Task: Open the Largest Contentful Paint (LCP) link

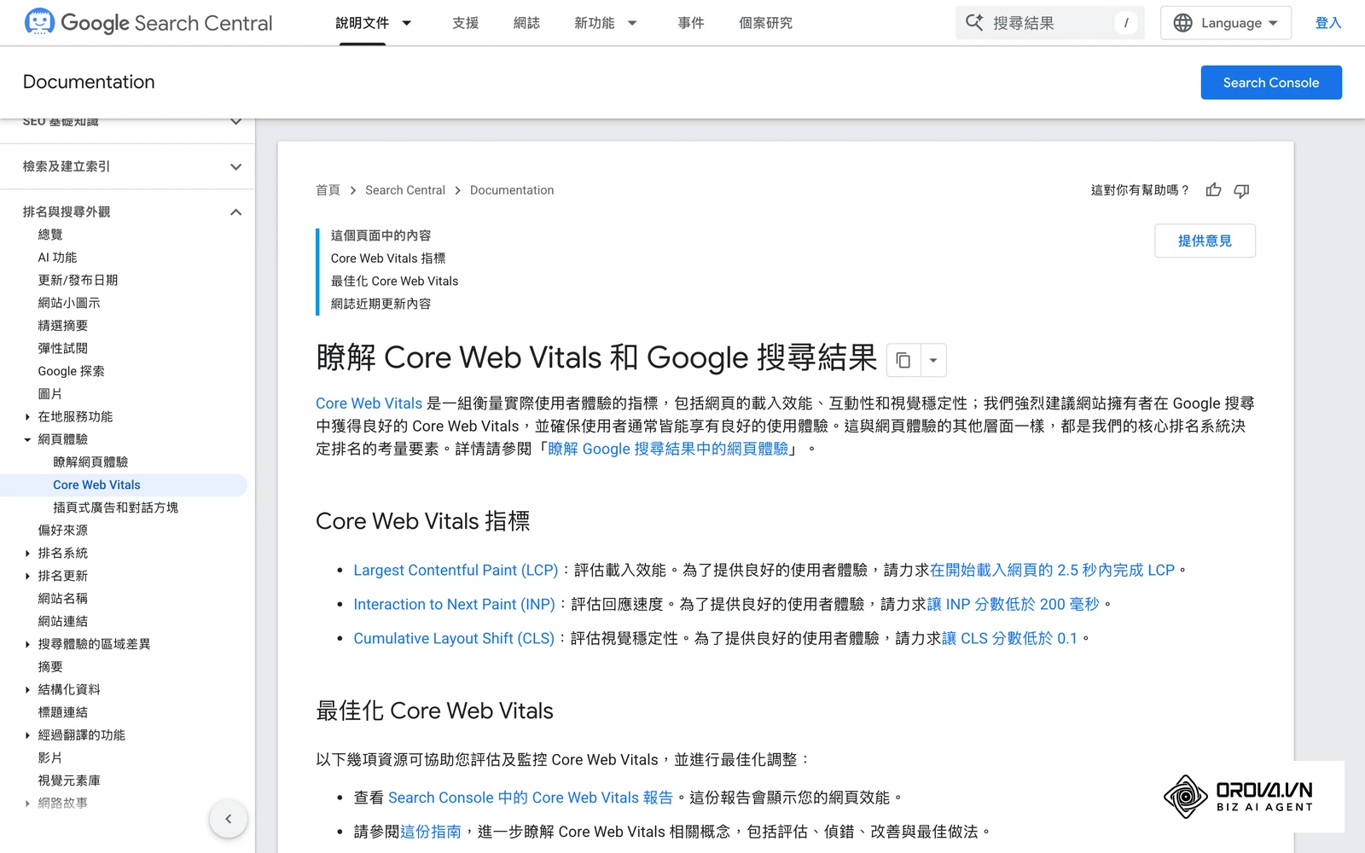Action: tap(456, 570)
